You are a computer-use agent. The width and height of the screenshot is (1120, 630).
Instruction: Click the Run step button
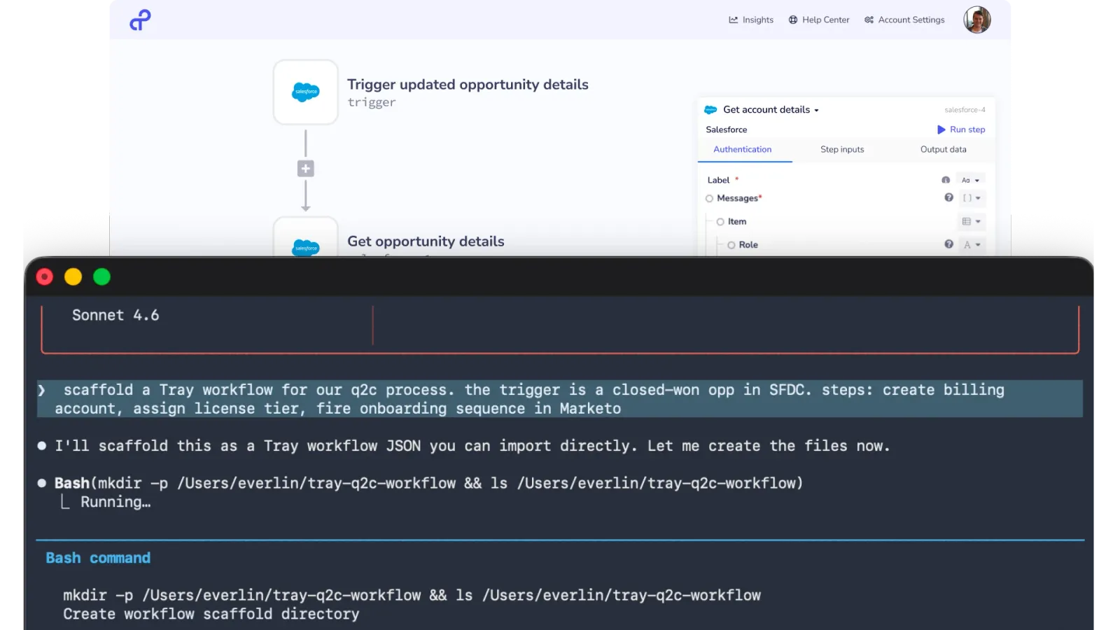pos(961,129)
